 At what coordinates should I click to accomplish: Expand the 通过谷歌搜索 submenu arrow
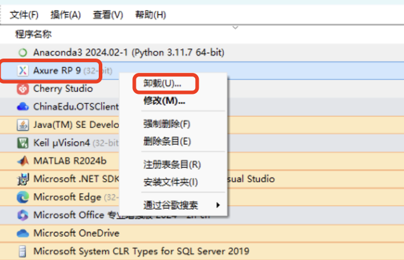point(218,205)
